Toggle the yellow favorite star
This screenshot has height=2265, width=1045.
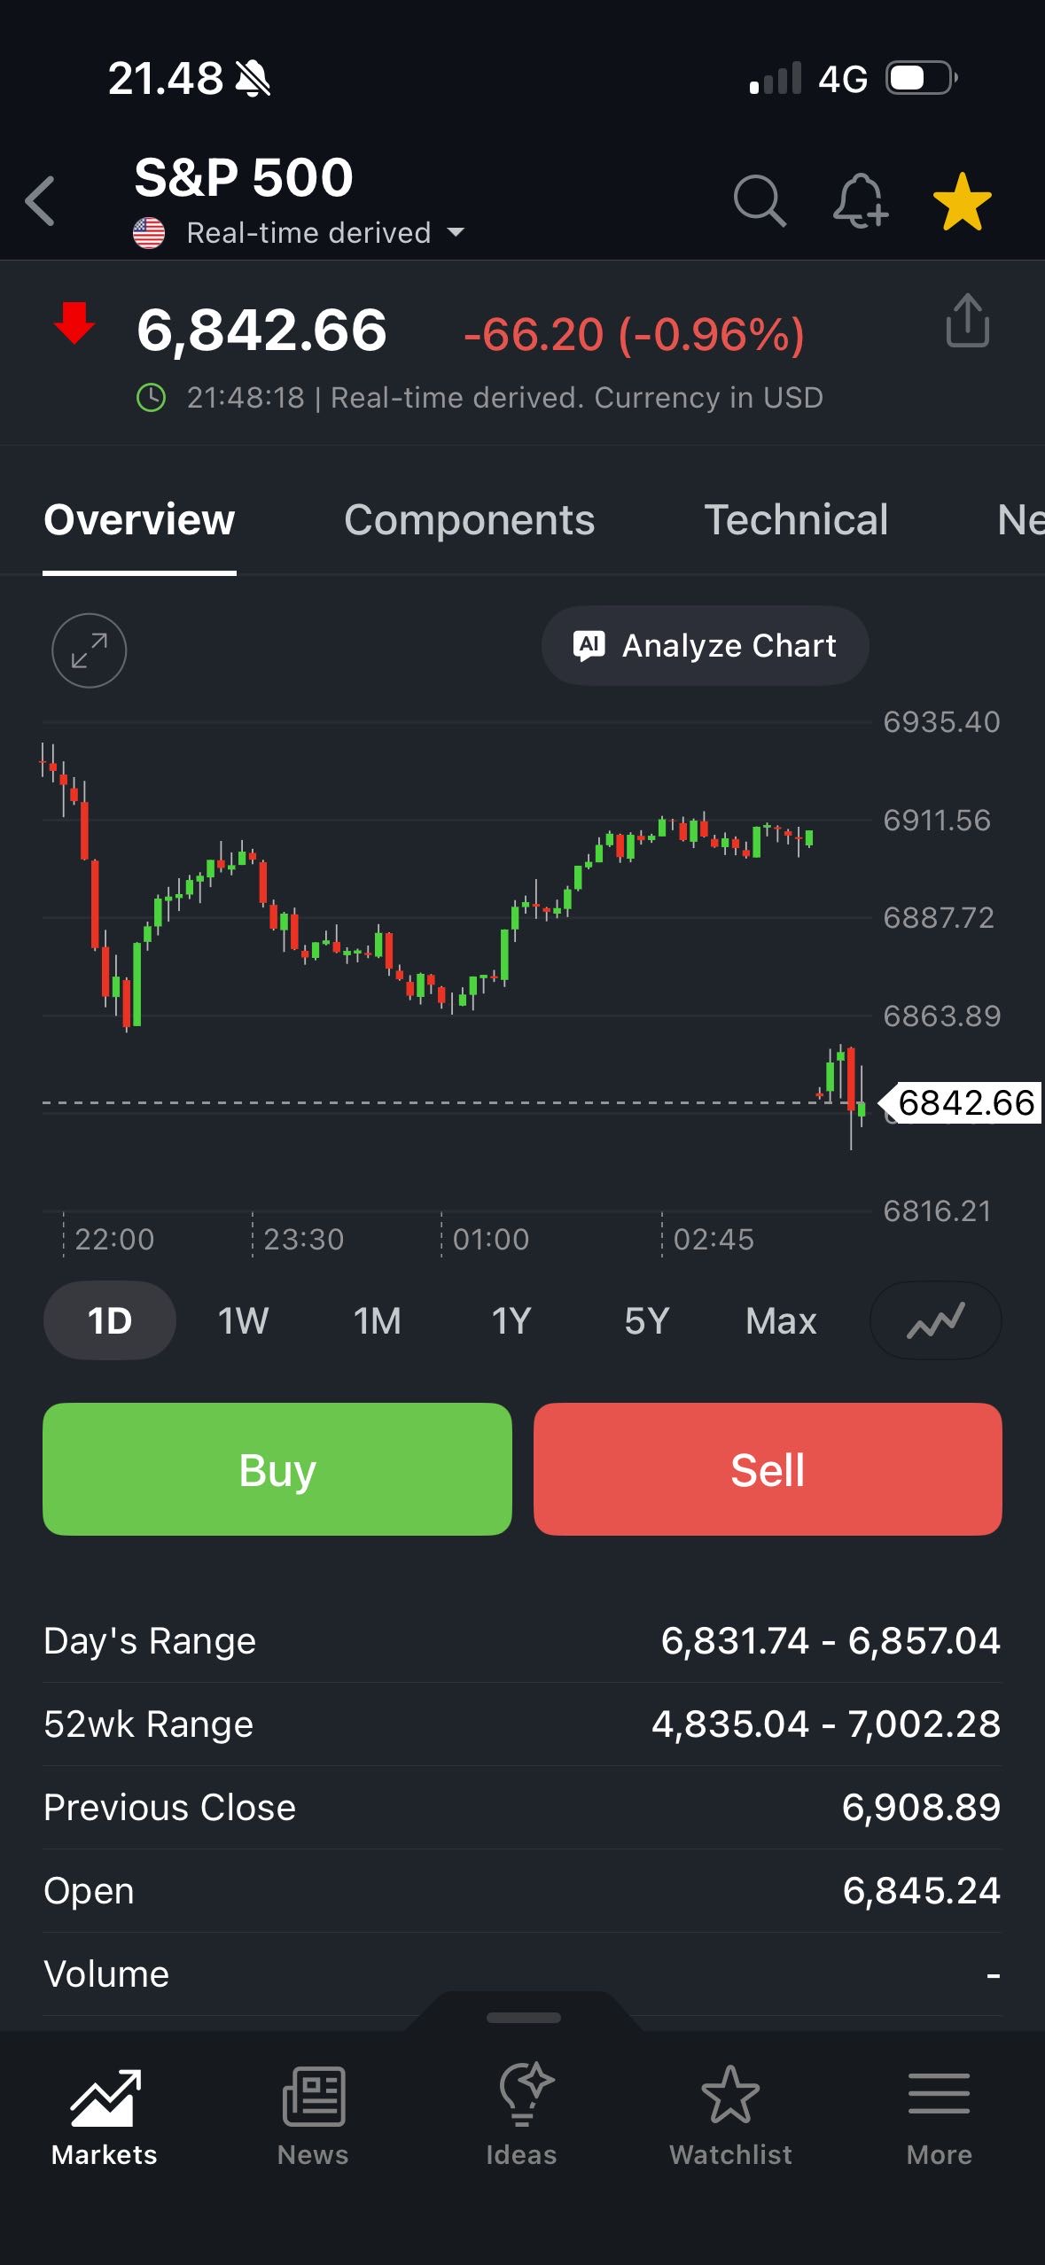tap(962, 201)
